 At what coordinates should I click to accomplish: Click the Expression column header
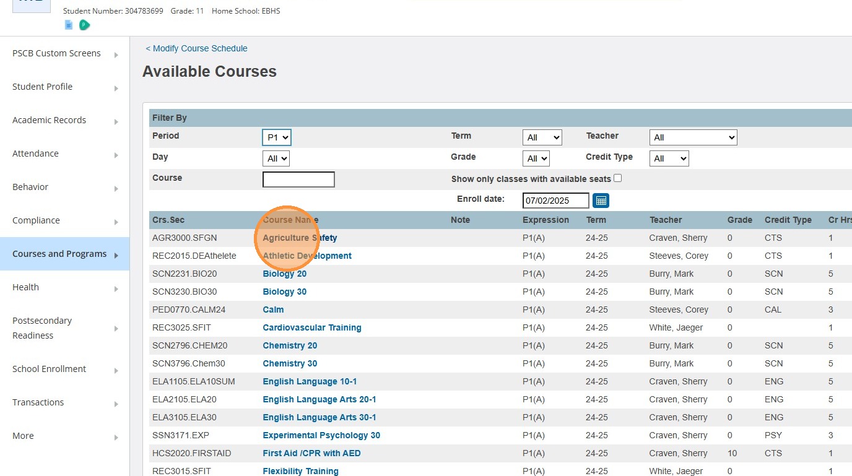[x=546, y=220]
